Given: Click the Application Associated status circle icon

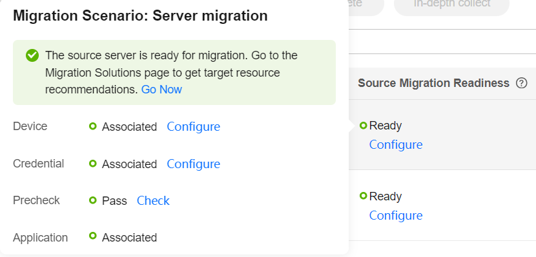Looking at the screenshot, I should 92,236.
